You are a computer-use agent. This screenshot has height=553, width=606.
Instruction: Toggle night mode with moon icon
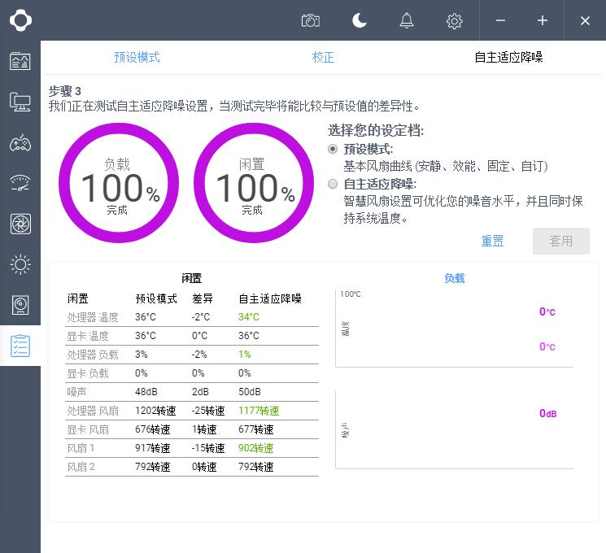[360, 20]
